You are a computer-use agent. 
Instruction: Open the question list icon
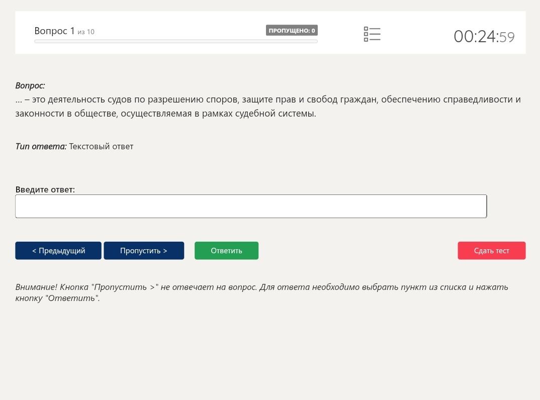pyautogui.click(x=372, y=35)
